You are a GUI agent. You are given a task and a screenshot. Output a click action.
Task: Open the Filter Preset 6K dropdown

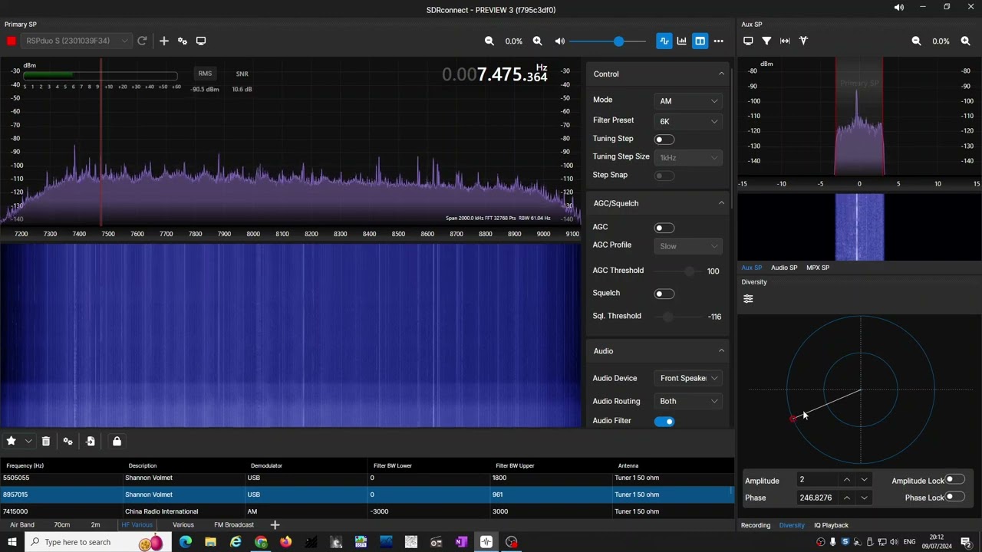coord(688,121)
